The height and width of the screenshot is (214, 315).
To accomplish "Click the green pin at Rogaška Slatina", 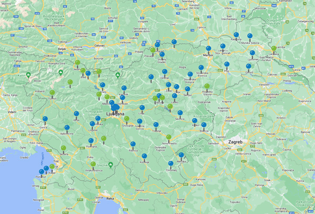I will [x=207, y=88].
